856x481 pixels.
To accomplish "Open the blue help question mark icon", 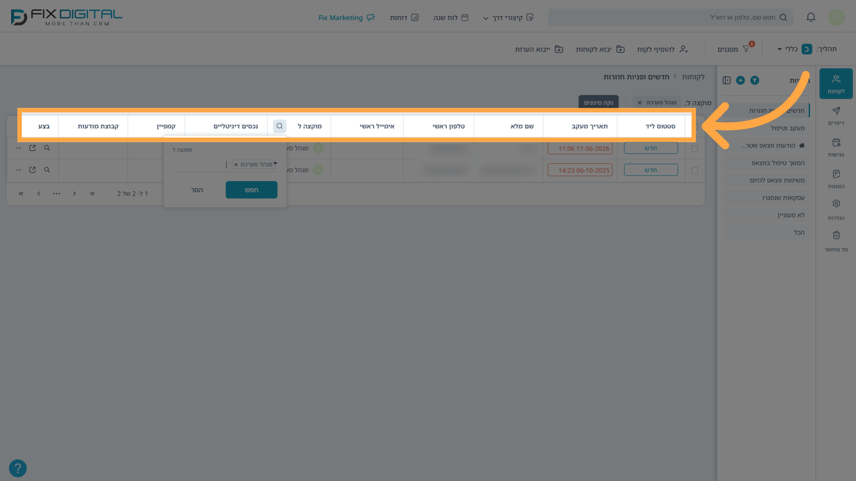I will (x=18, y=469).
